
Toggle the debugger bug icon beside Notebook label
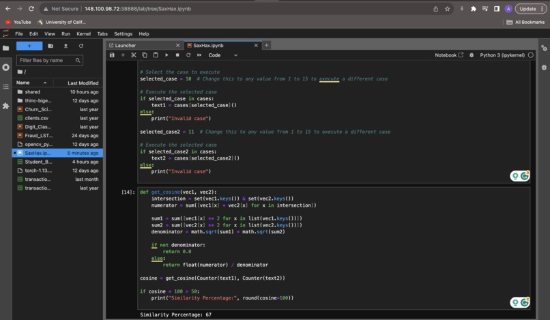click(472, 55)
